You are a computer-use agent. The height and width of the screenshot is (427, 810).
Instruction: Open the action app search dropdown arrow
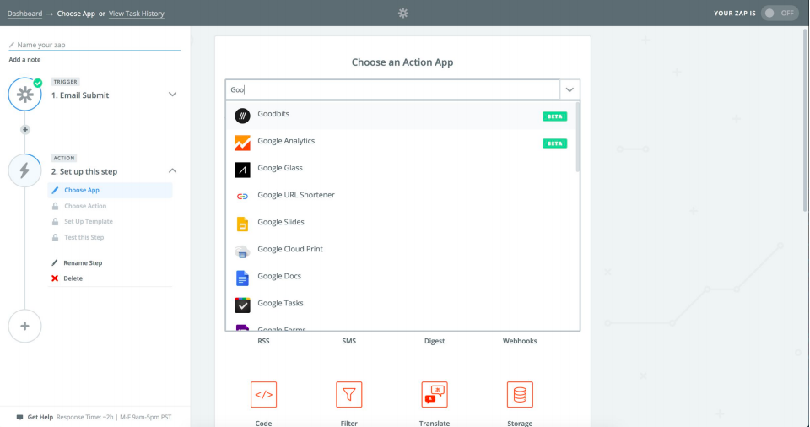pos(570,90)
